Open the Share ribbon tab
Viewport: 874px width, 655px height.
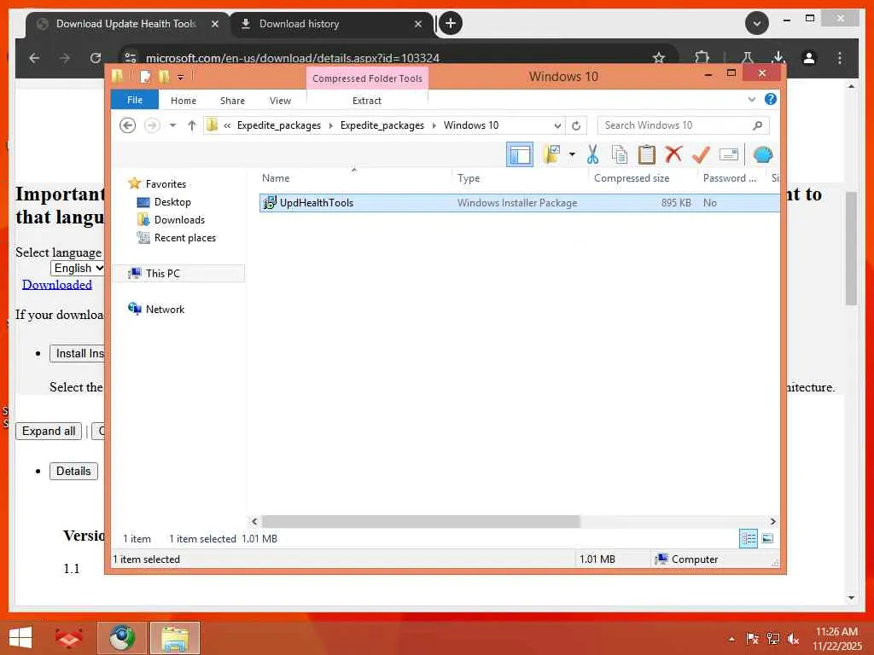tap(232, 101)
